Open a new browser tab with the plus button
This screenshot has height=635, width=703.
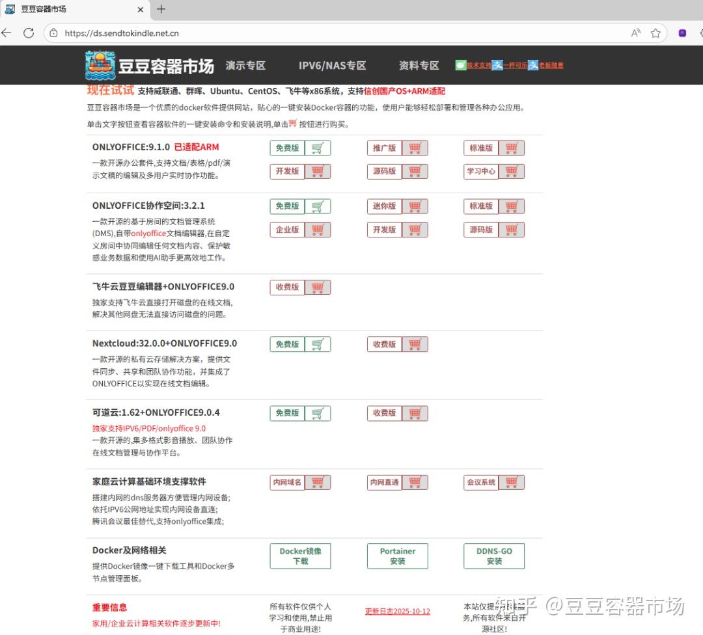pos(161,9)
